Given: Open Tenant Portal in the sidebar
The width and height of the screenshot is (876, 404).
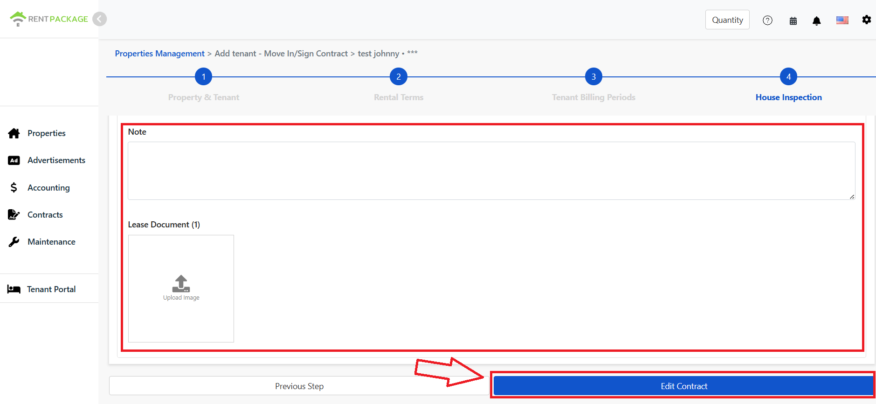Looking at the screenshot, I should pyautogui.click(x=51, y=289).
